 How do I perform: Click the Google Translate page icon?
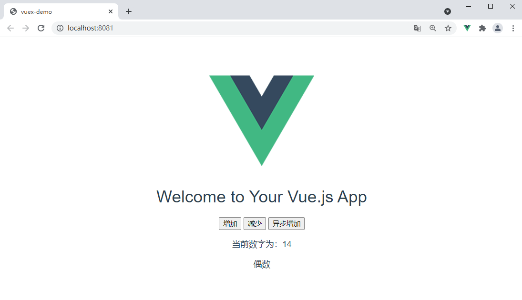click(x=418, y=28)
